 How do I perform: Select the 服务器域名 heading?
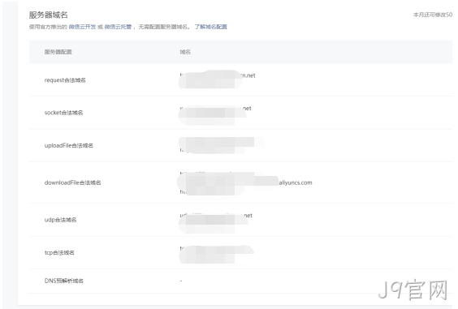click(48, 15)
